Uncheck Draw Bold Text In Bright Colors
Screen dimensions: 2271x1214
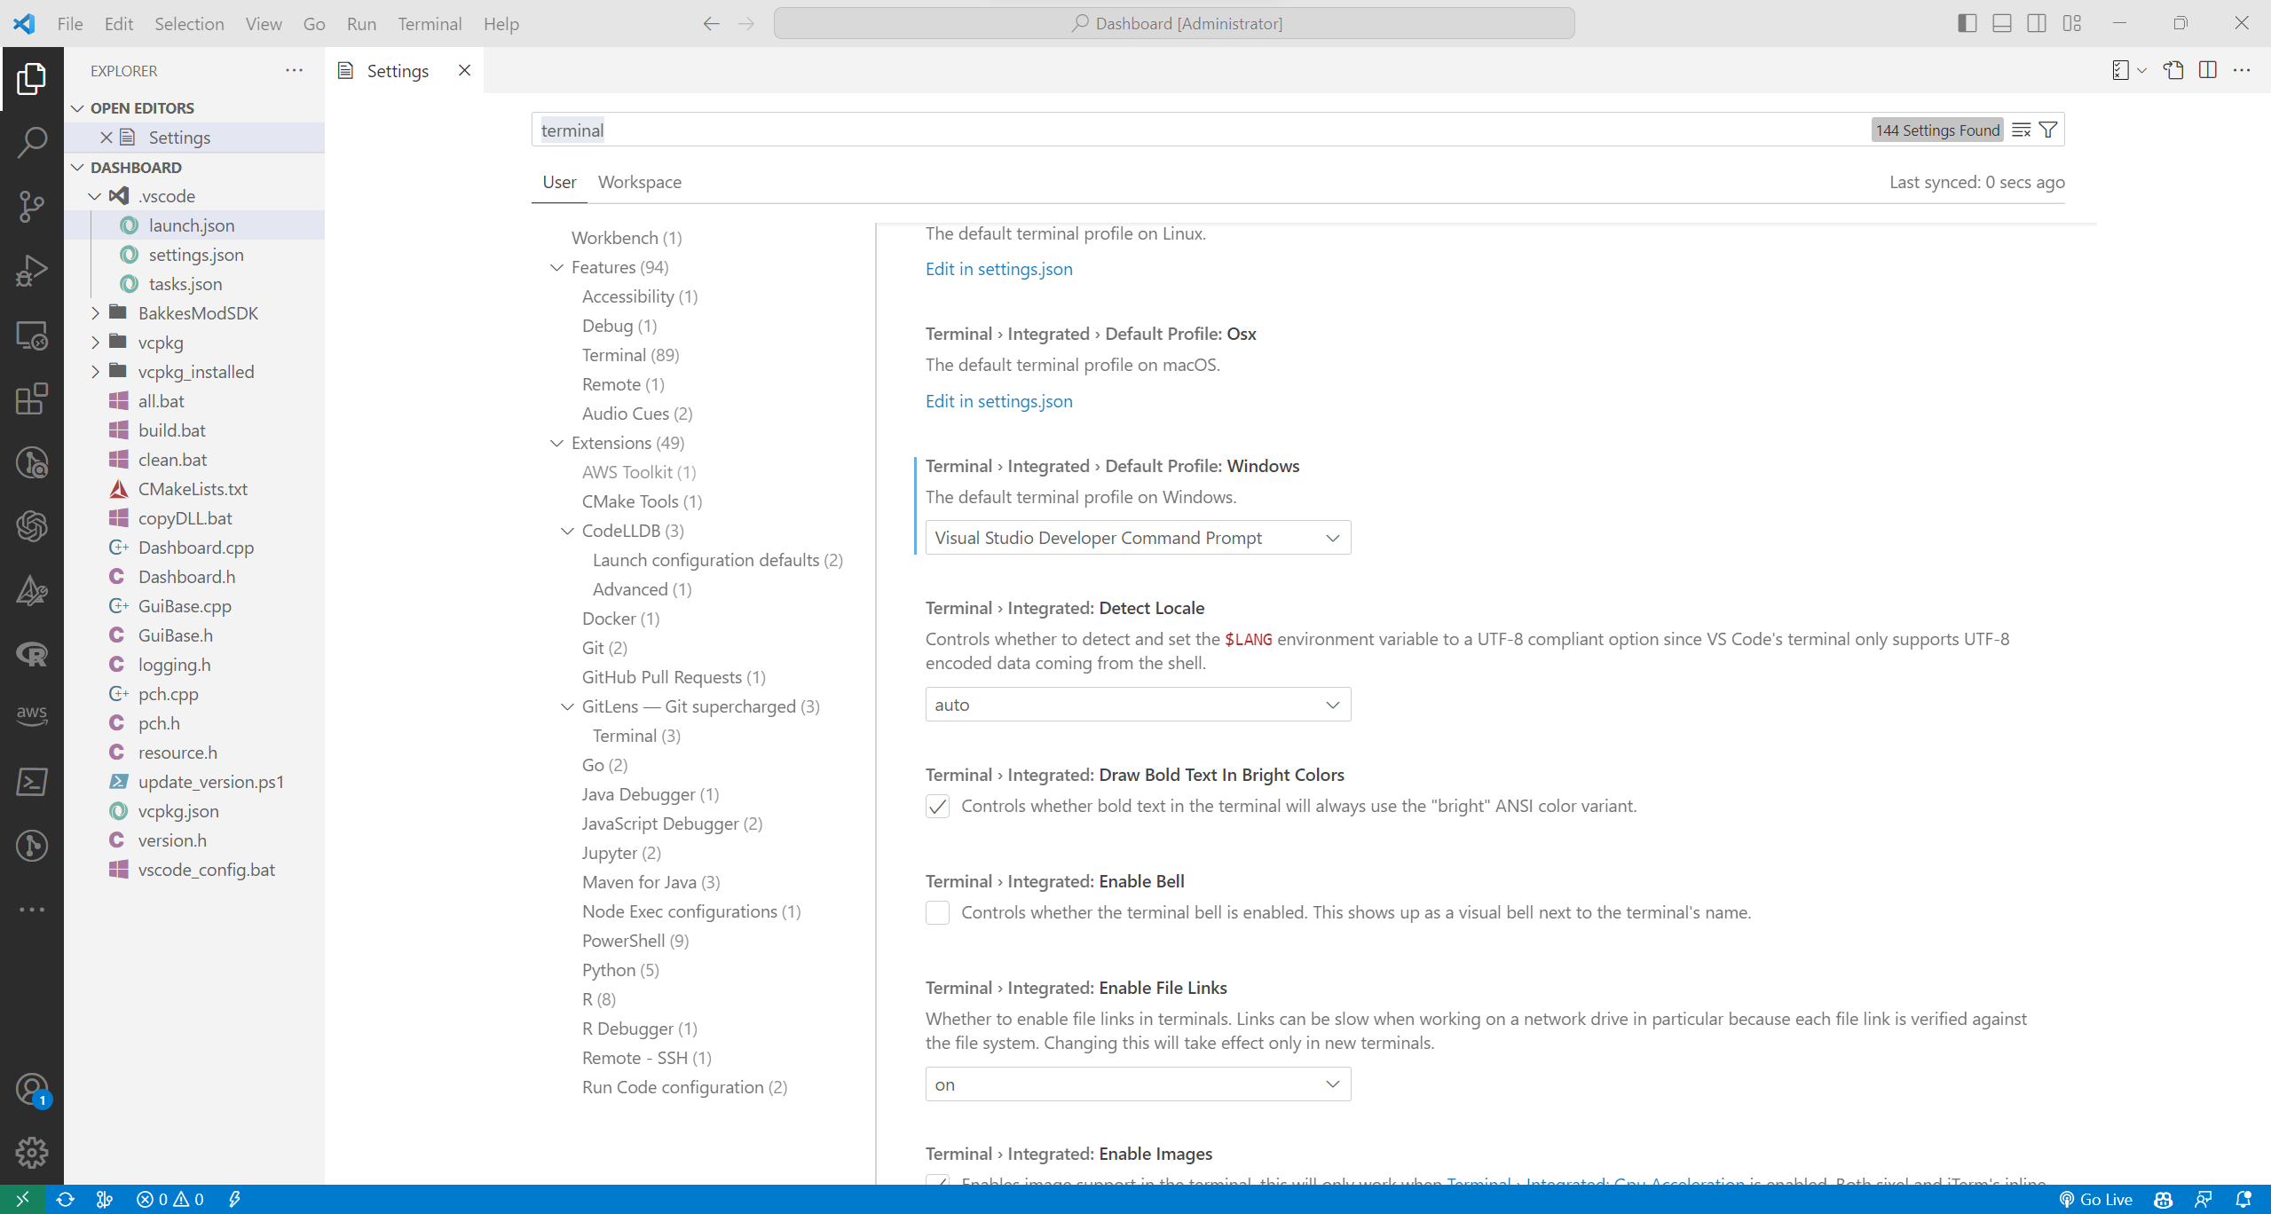(x=937, y=807)
